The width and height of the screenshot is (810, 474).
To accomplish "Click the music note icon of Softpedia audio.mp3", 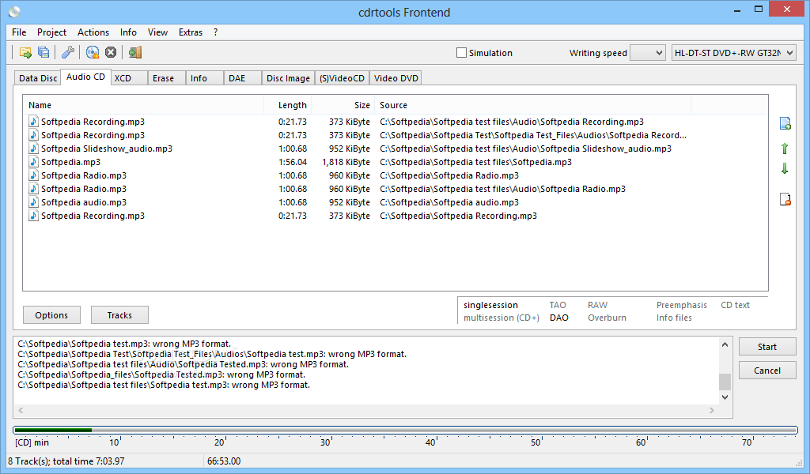I will coord(33,202).
